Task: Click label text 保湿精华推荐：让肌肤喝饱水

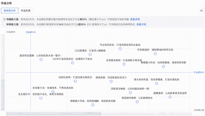Action: click(137, 98)
